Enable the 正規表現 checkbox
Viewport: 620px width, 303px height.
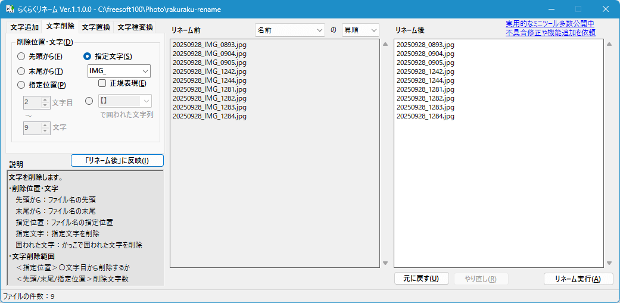click(102, 83)
